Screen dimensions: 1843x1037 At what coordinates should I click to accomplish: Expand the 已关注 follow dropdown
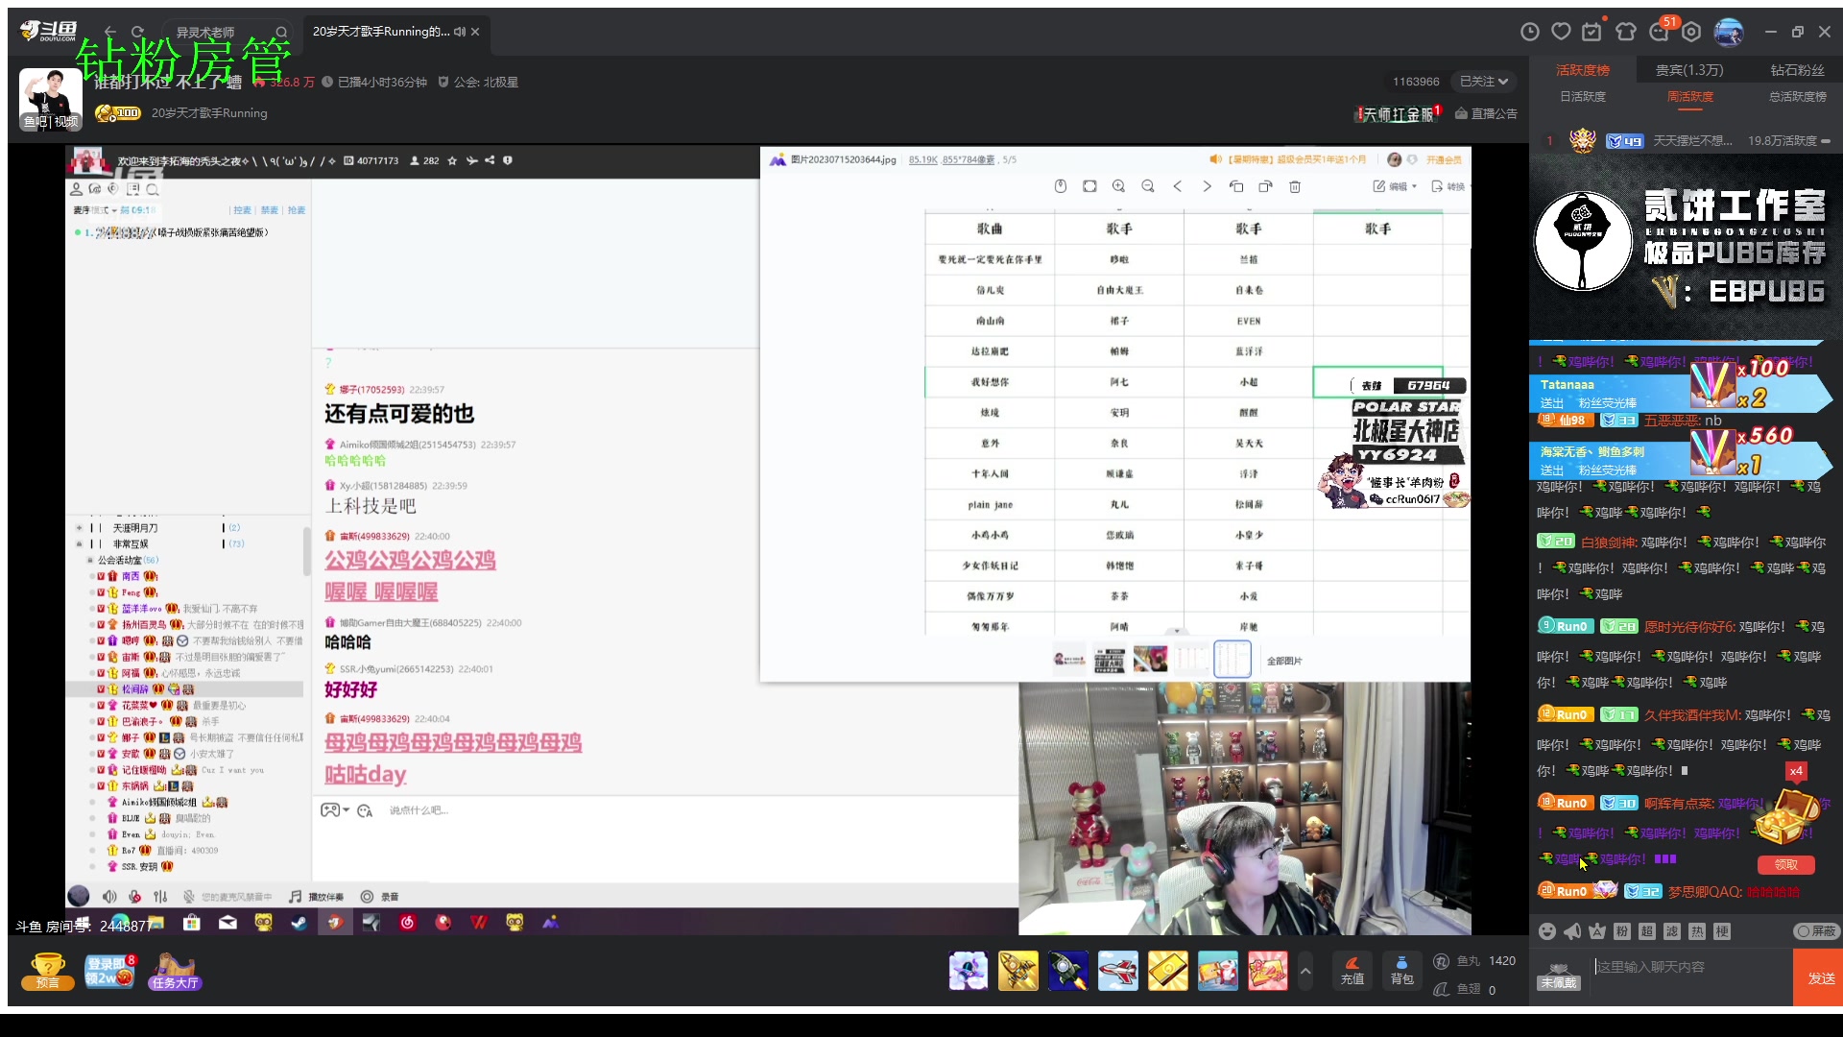(1483, 82)
